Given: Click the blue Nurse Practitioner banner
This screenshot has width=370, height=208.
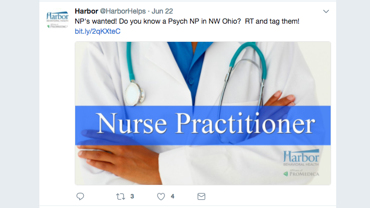Looking at the screenshot, I should (x=203, y=125).
